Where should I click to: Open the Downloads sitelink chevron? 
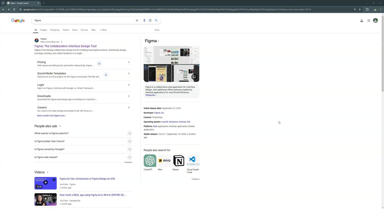(x=129, y=96)
